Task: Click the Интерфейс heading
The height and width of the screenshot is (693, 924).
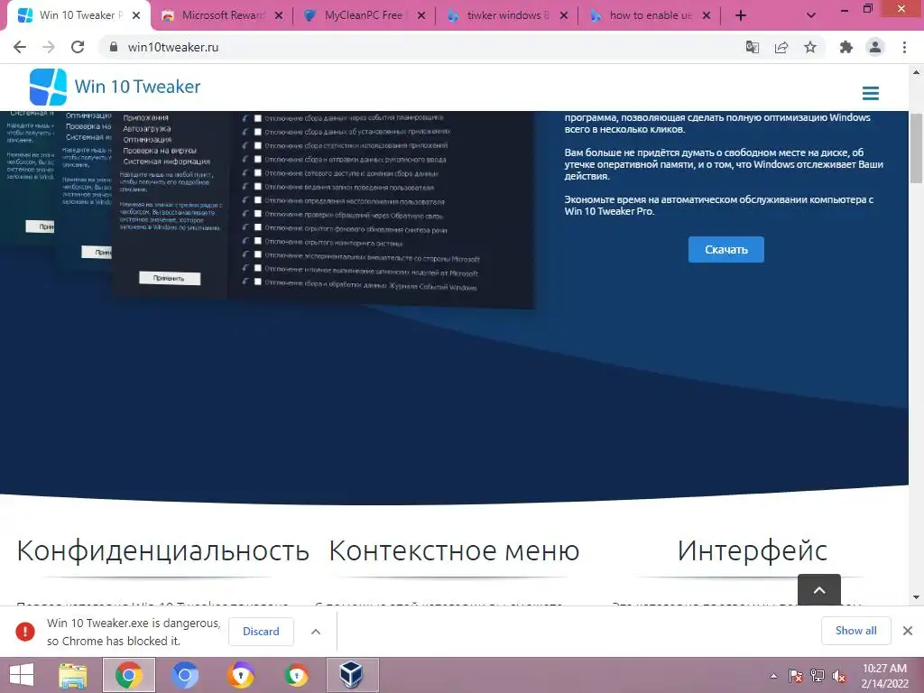Action: click(x=752, y=550)
